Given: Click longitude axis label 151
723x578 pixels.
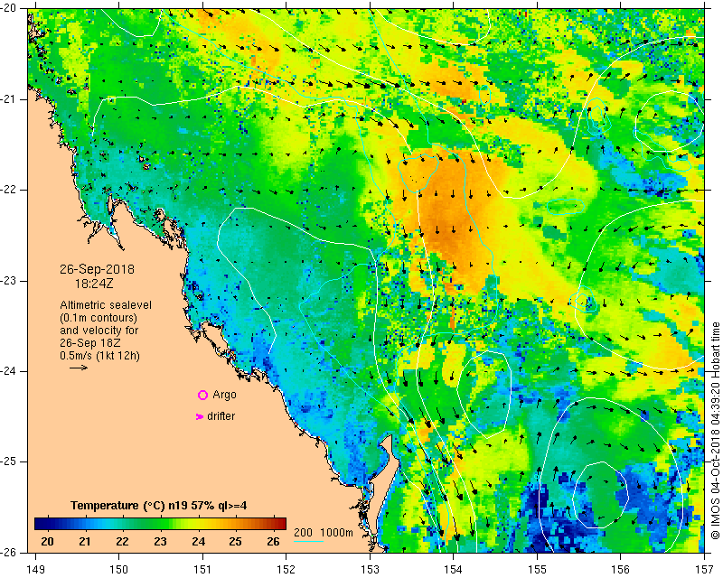Looking at the screenshot, I should click(202, 570).
